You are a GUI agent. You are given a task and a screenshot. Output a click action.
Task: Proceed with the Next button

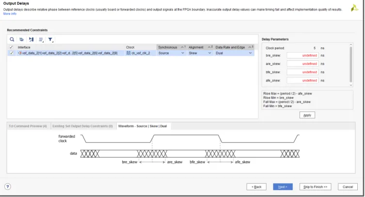tap(283, 187)
